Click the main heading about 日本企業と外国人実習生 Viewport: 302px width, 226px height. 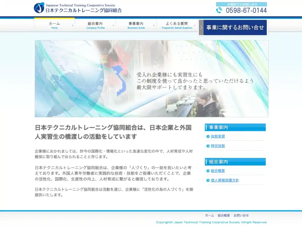click(113, 132)
